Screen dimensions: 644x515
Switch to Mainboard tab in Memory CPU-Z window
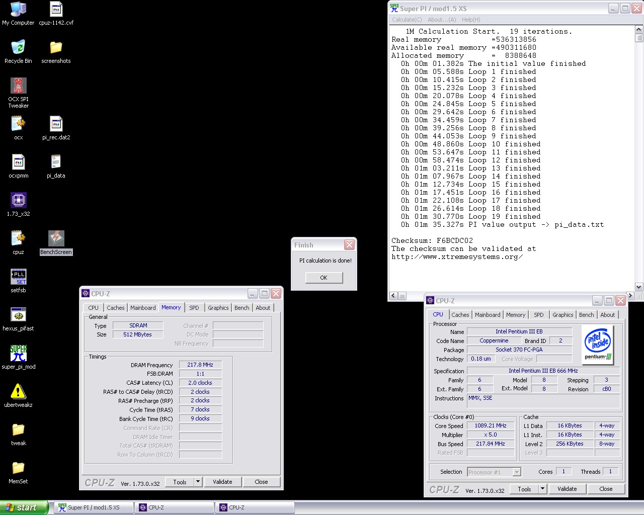pos(143,308)
